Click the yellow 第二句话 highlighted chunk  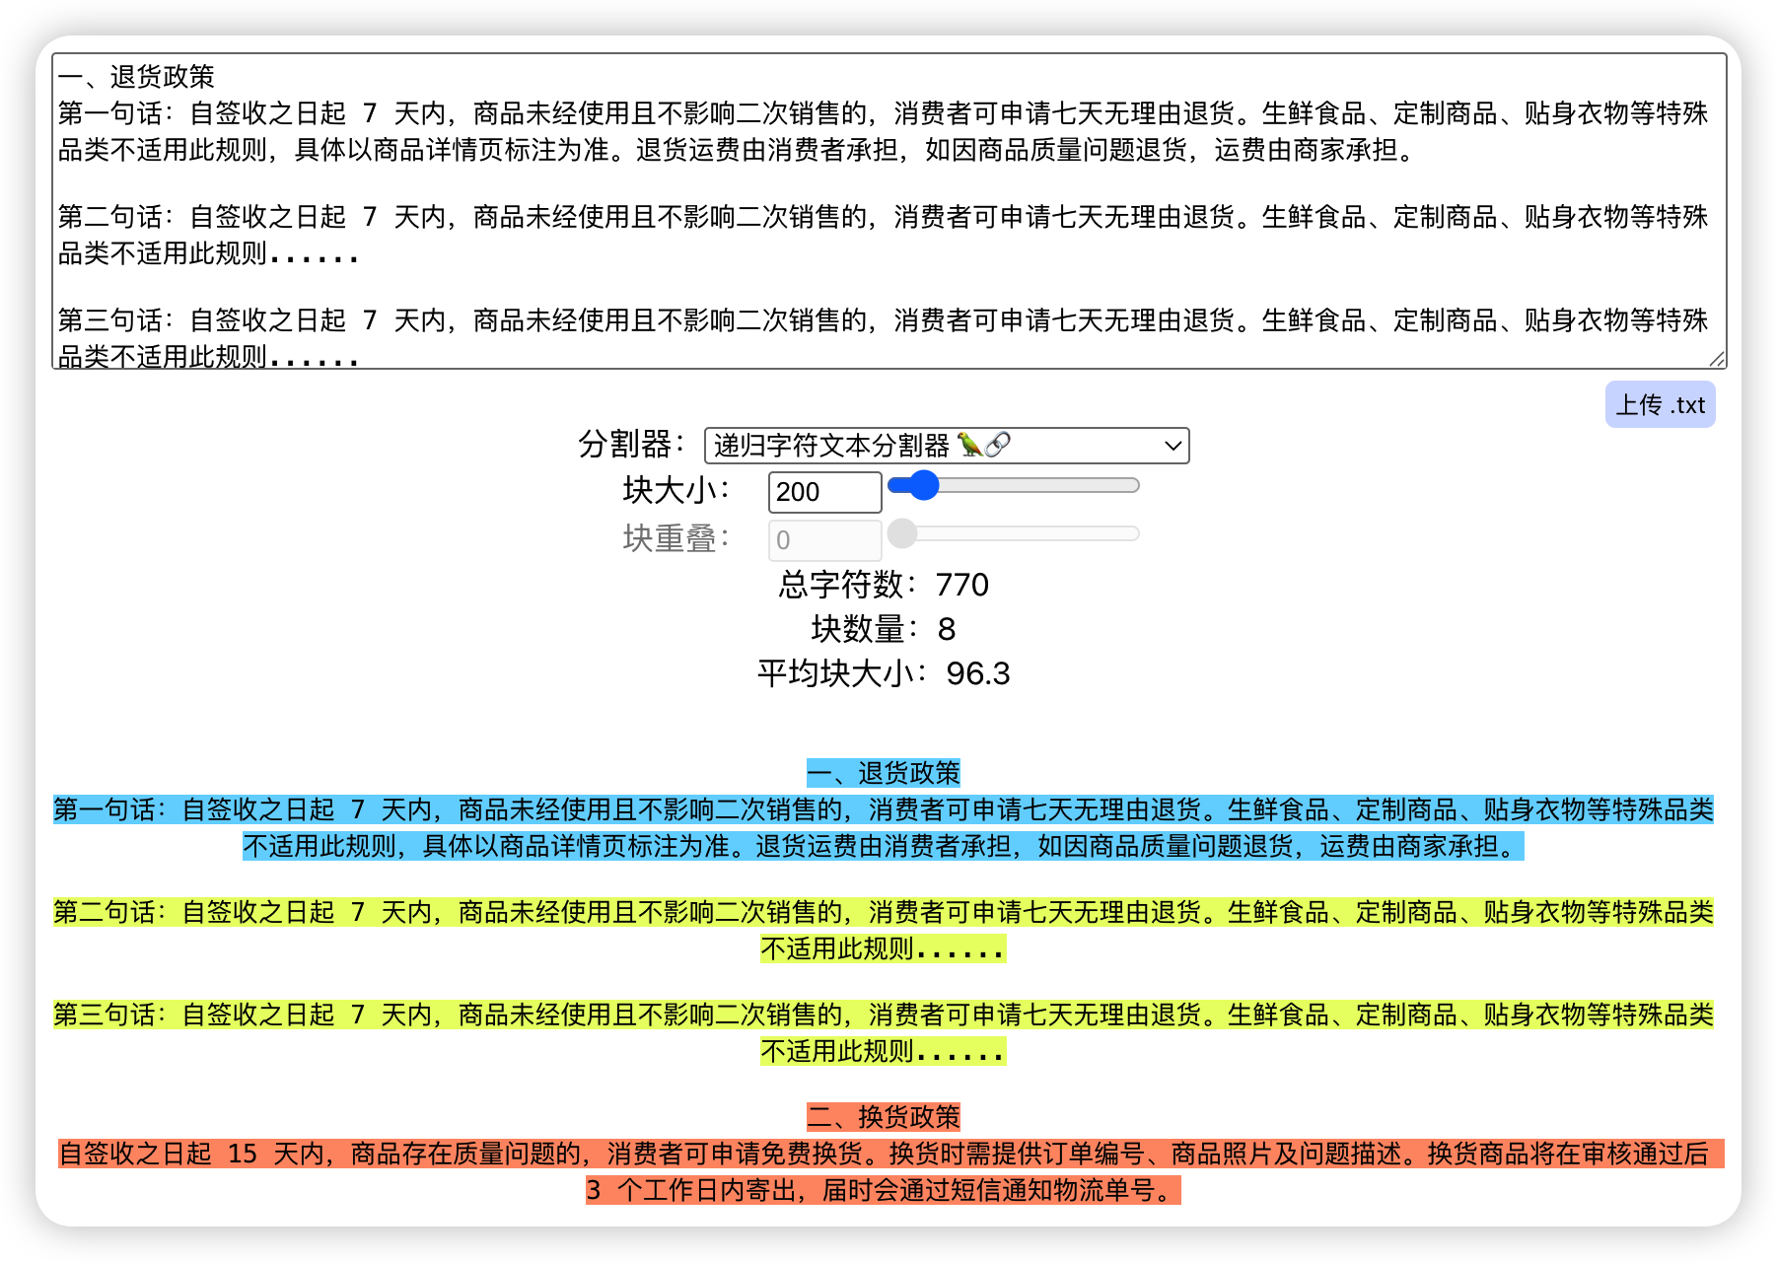883,913
